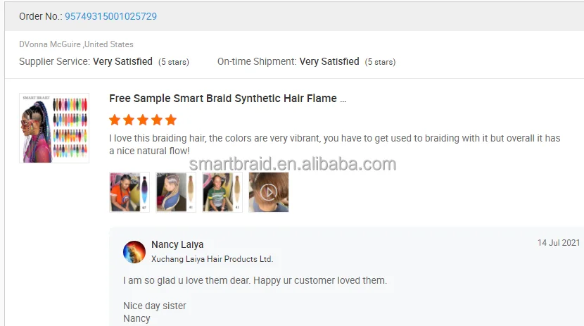View first review photo with orange shirt
This screenshot has height=326, width=584.
point(129,192)
